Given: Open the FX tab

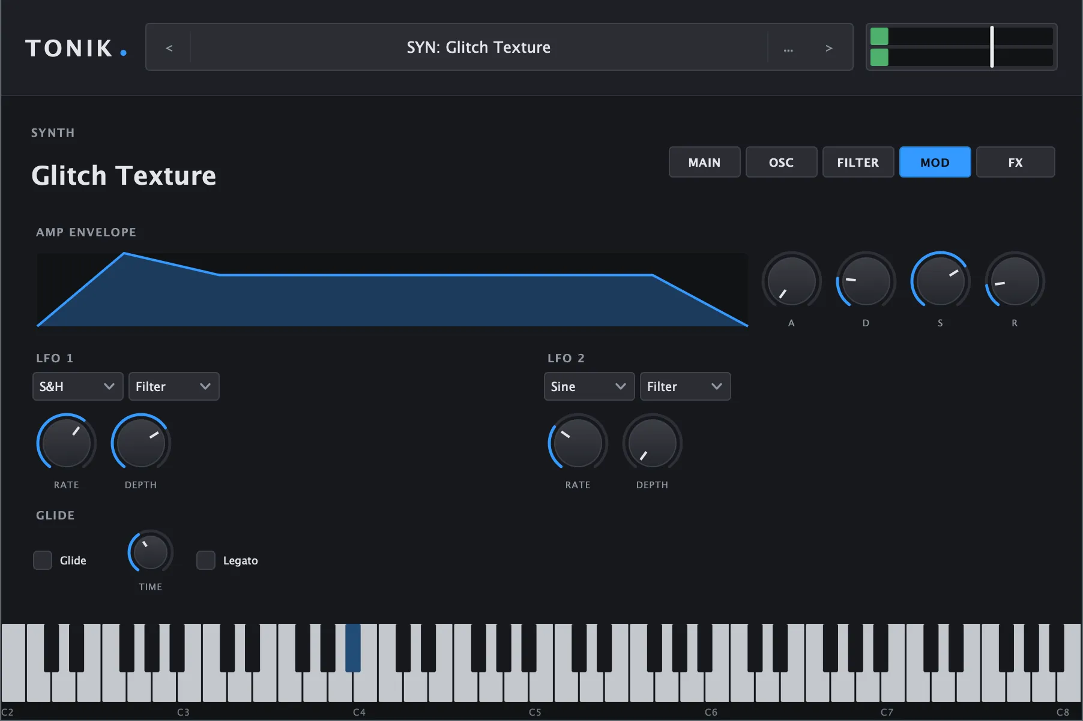Looking at the screenshot, I should pos(1015,162).
